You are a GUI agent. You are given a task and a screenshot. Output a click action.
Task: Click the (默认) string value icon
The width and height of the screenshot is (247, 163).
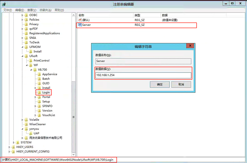tap(80, 20)
